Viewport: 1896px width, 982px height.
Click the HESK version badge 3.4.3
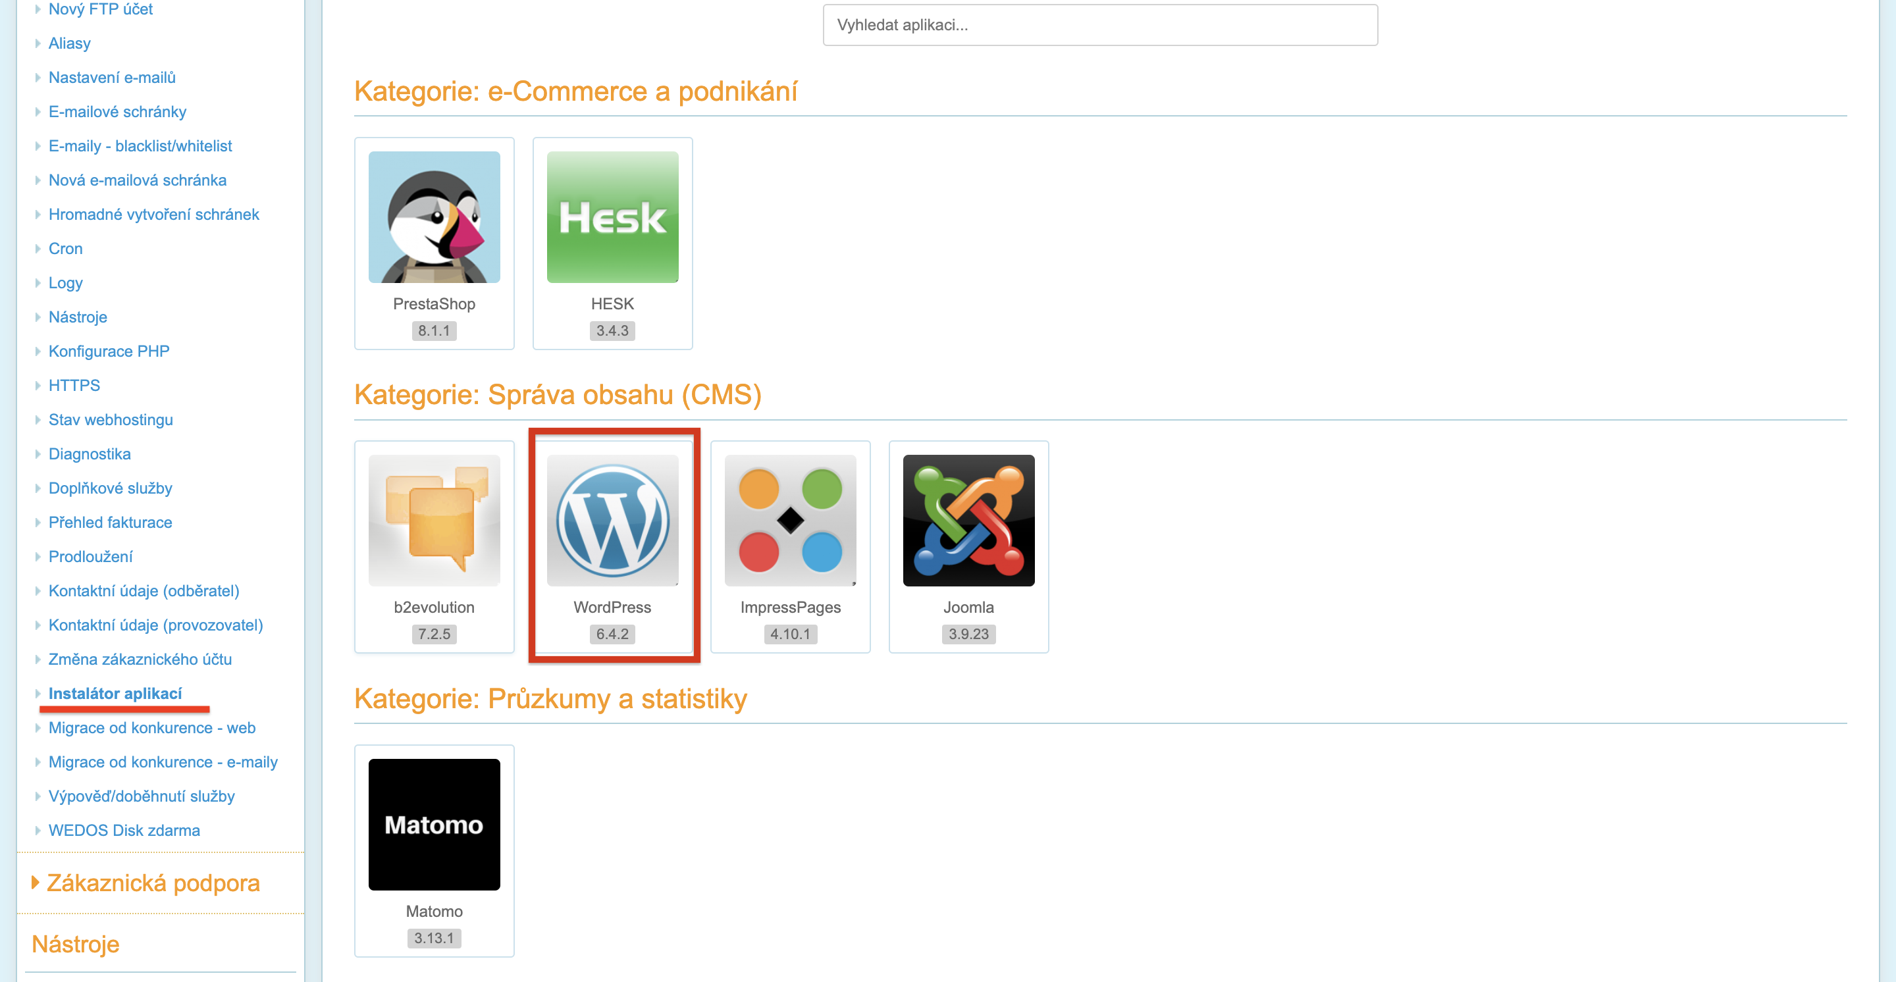612,331
